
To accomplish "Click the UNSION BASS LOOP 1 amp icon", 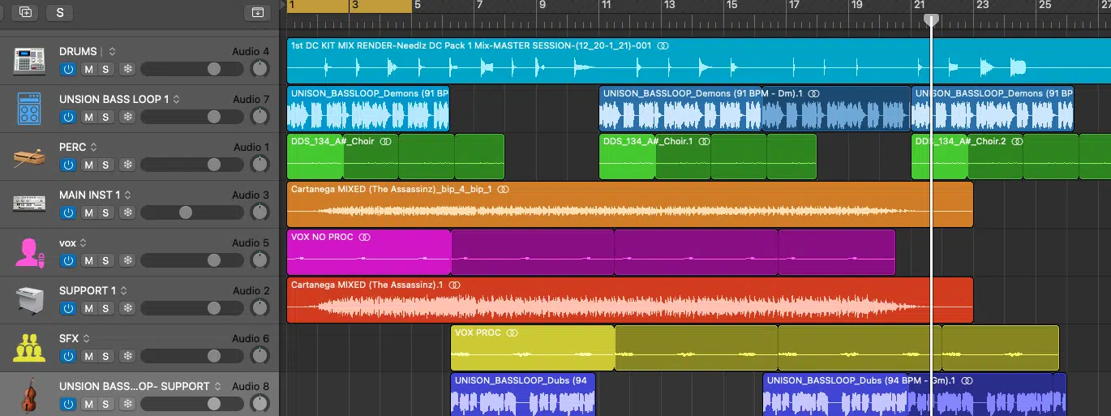I will coord(28,107).
